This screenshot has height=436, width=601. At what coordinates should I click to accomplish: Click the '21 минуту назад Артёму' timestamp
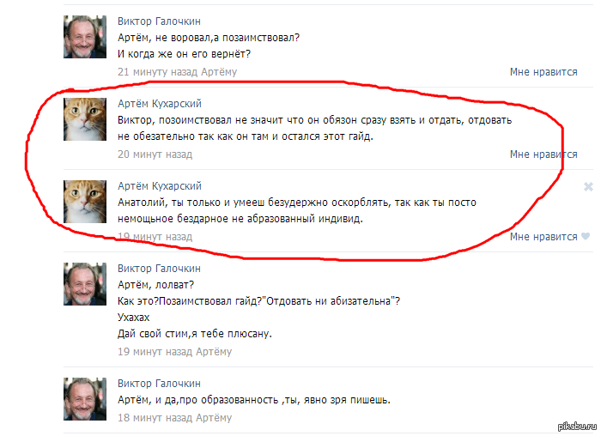(178, 72)
